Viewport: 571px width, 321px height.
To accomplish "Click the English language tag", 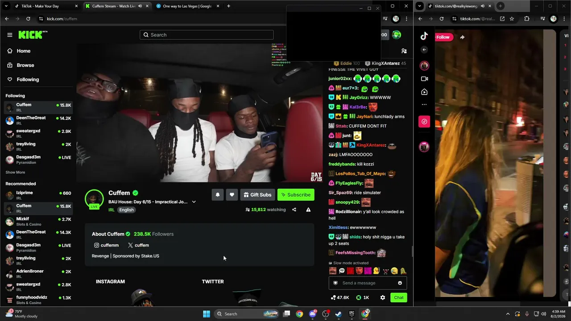I will pos(126,210).
